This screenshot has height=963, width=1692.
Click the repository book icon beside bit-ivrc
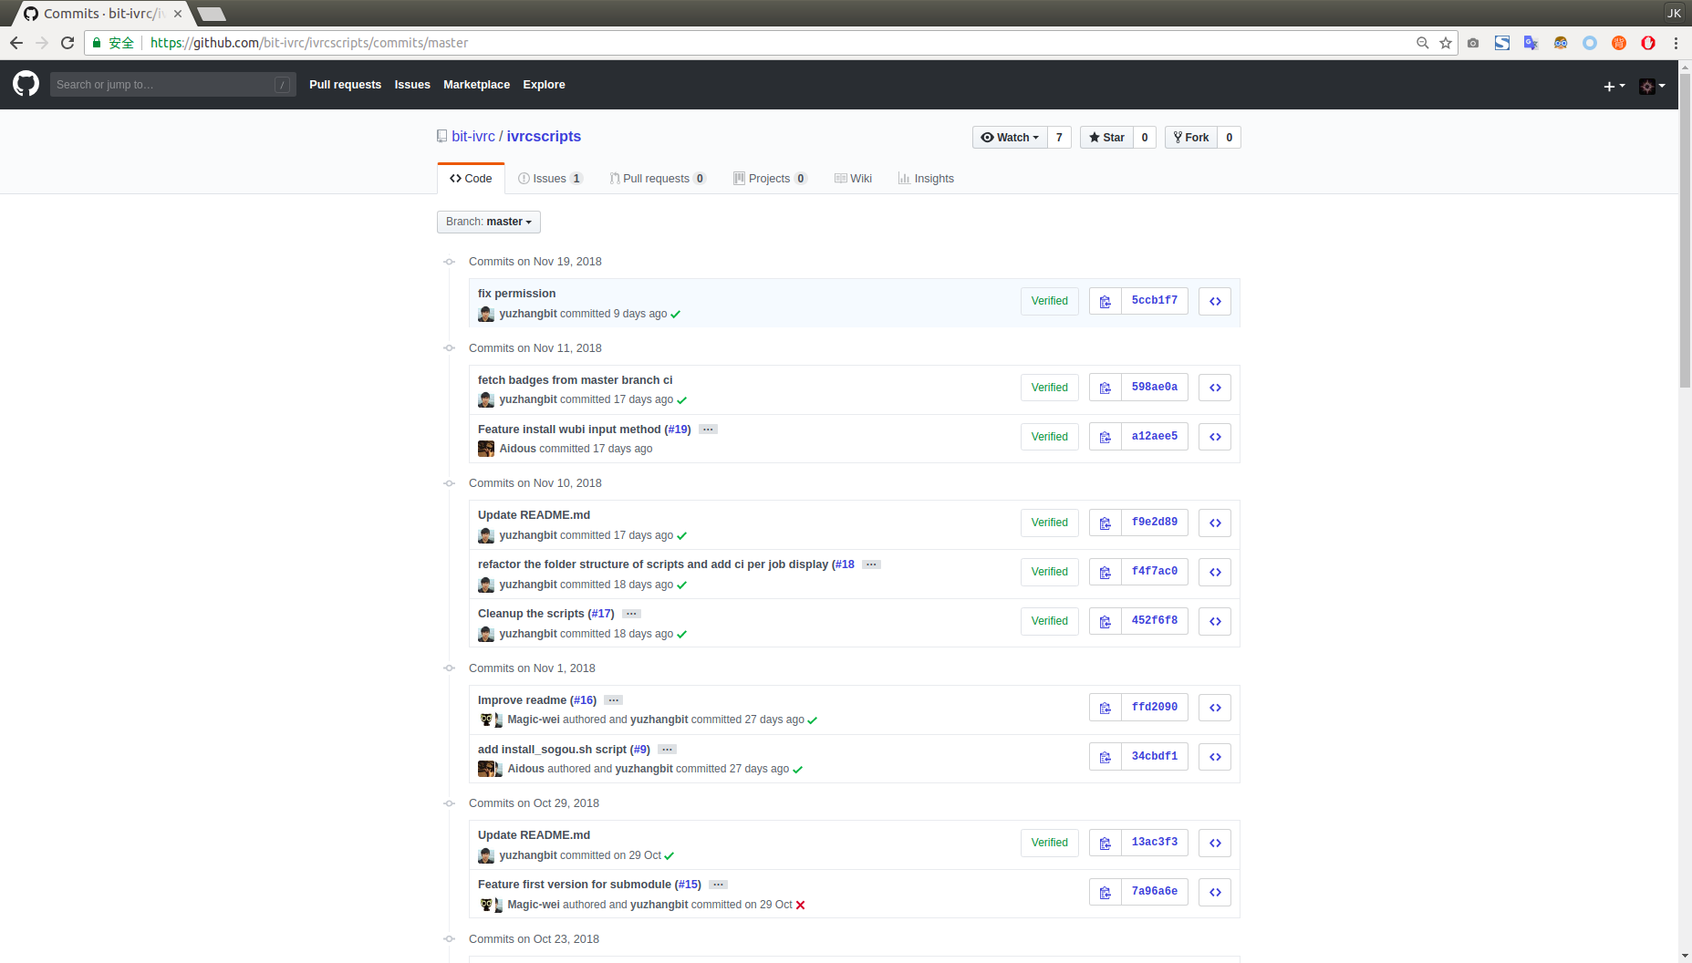click(x=441, y=136)
